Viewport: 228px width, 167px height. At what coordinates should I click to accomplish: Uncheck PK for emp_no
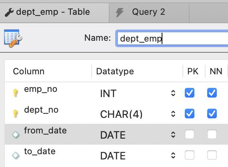coord(190,93)
